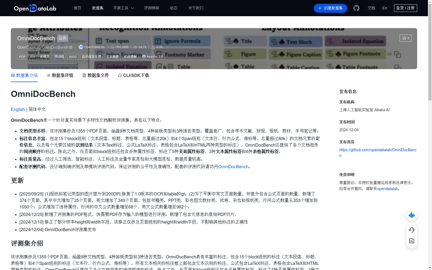Viewport: 432px width, 270px height.
Task: Click the downloads arrow icon
Action: [x=153, y=47]
